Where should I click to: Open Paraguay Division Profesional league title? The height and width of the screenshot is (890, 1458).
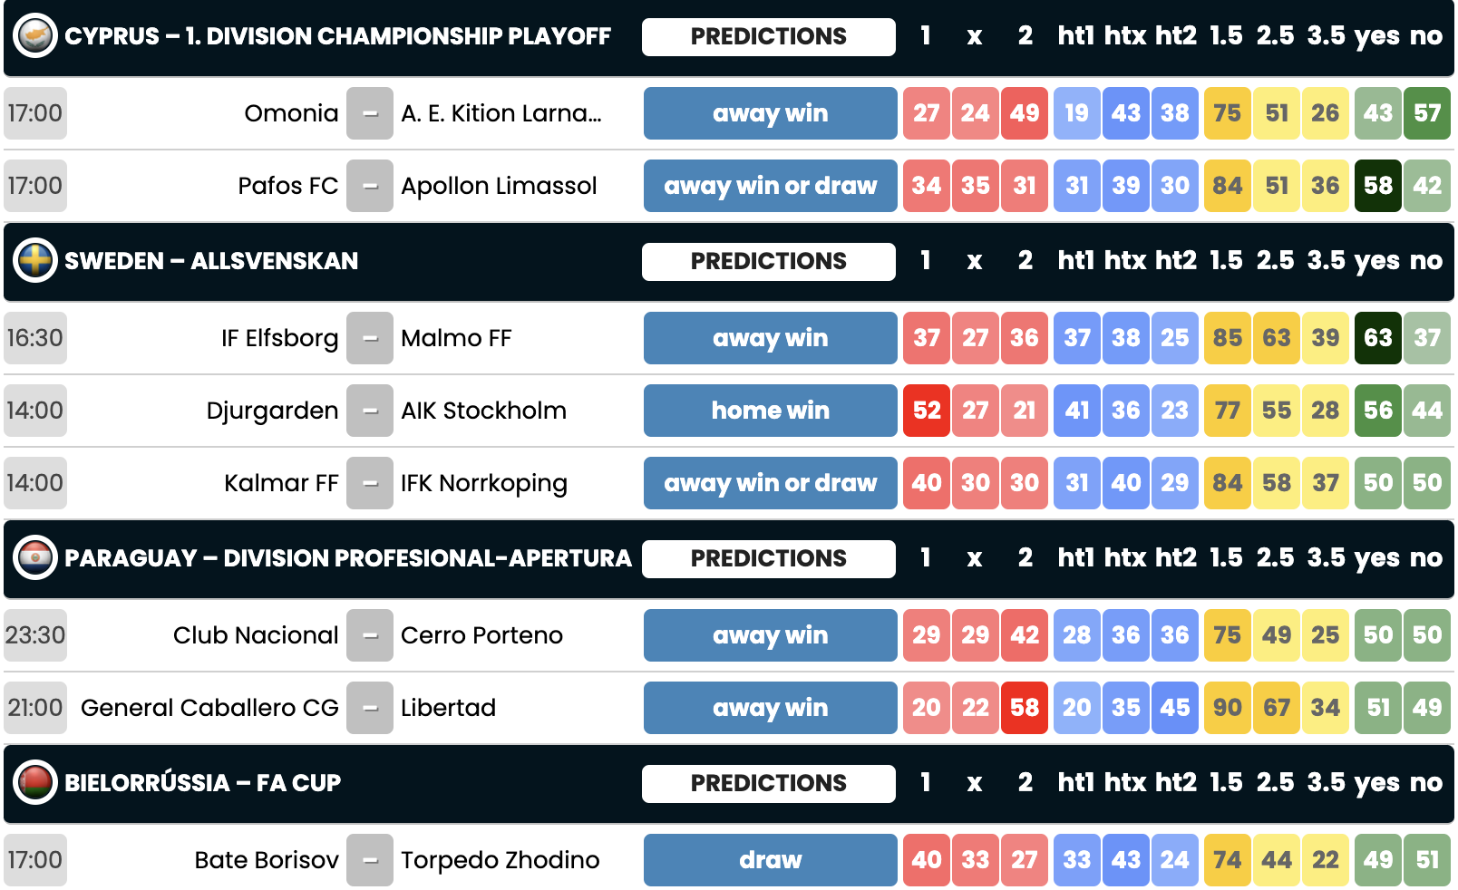(348, 558)
